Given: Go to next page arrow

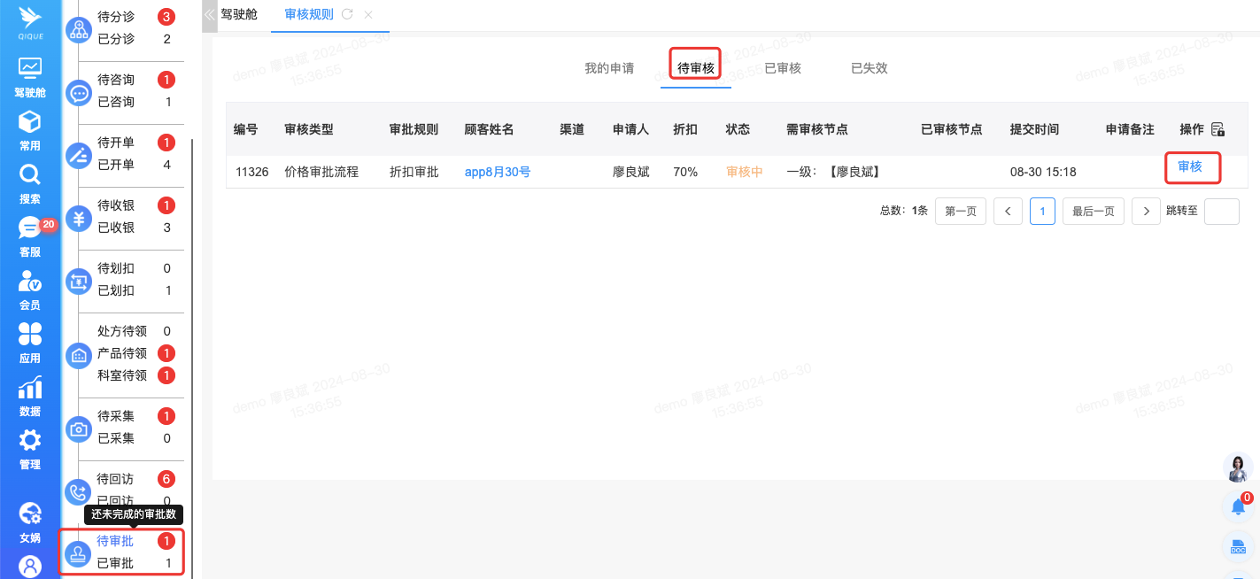Looking at the screenshot, I should tap(1146, 211).
